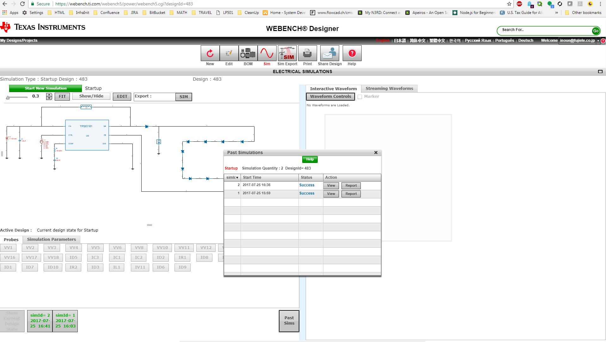
Task: Open the Print icon
Action: coord(307,53)
